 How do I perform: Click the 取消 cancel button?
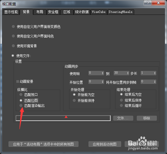pyautogui.click(x=151, y=144)
